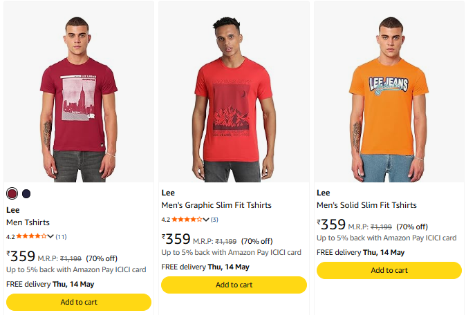466x315 pixels.
Task: Add the Graphic Slim Fit Tshirt to cart
Action: [x=234, y=285]
